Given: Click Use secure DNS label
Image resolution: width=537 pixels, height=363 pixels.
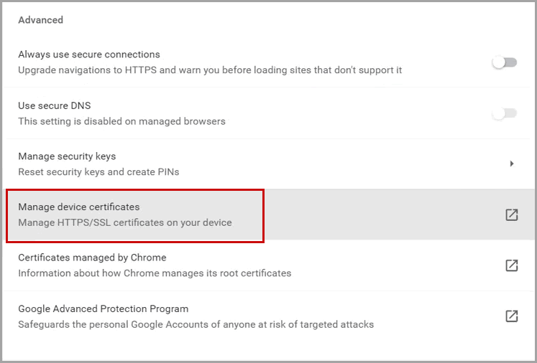Looking at the screenshot, I should point(55,105).
